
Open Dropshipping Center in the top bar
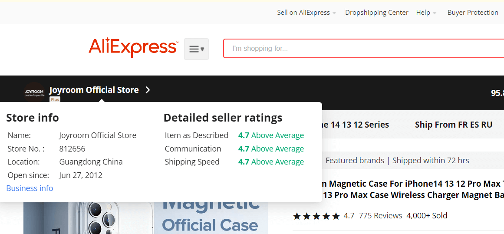(377, 13)
